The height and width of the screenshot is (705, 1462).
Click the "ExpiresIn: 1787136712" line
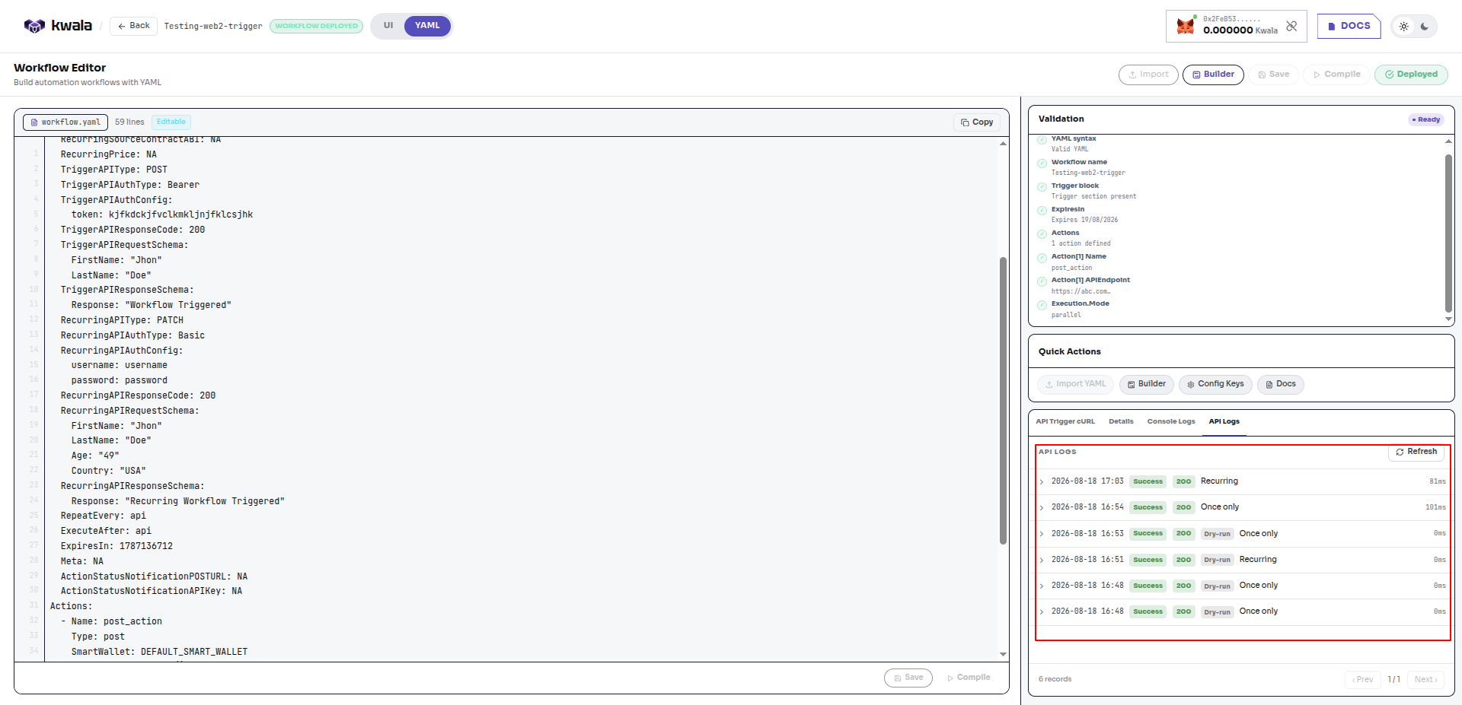click(117, 546)
